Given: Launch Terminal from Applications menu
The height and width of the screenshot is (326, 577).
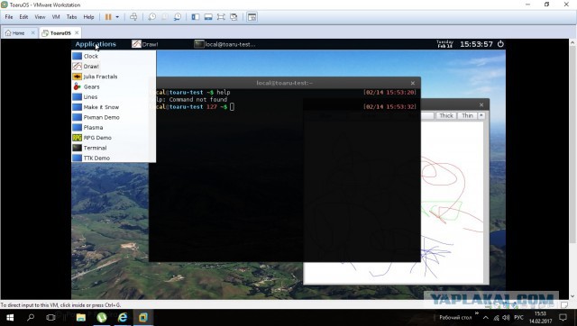Looking at the screenshot, I should tap(114, 148).
